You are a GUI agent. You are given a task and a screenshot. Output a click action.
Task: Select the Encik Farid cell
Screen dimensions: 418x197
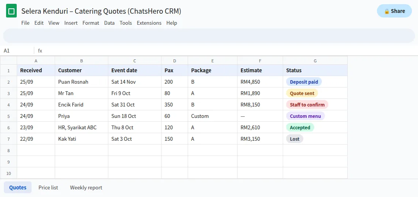[x=82, y=105]
